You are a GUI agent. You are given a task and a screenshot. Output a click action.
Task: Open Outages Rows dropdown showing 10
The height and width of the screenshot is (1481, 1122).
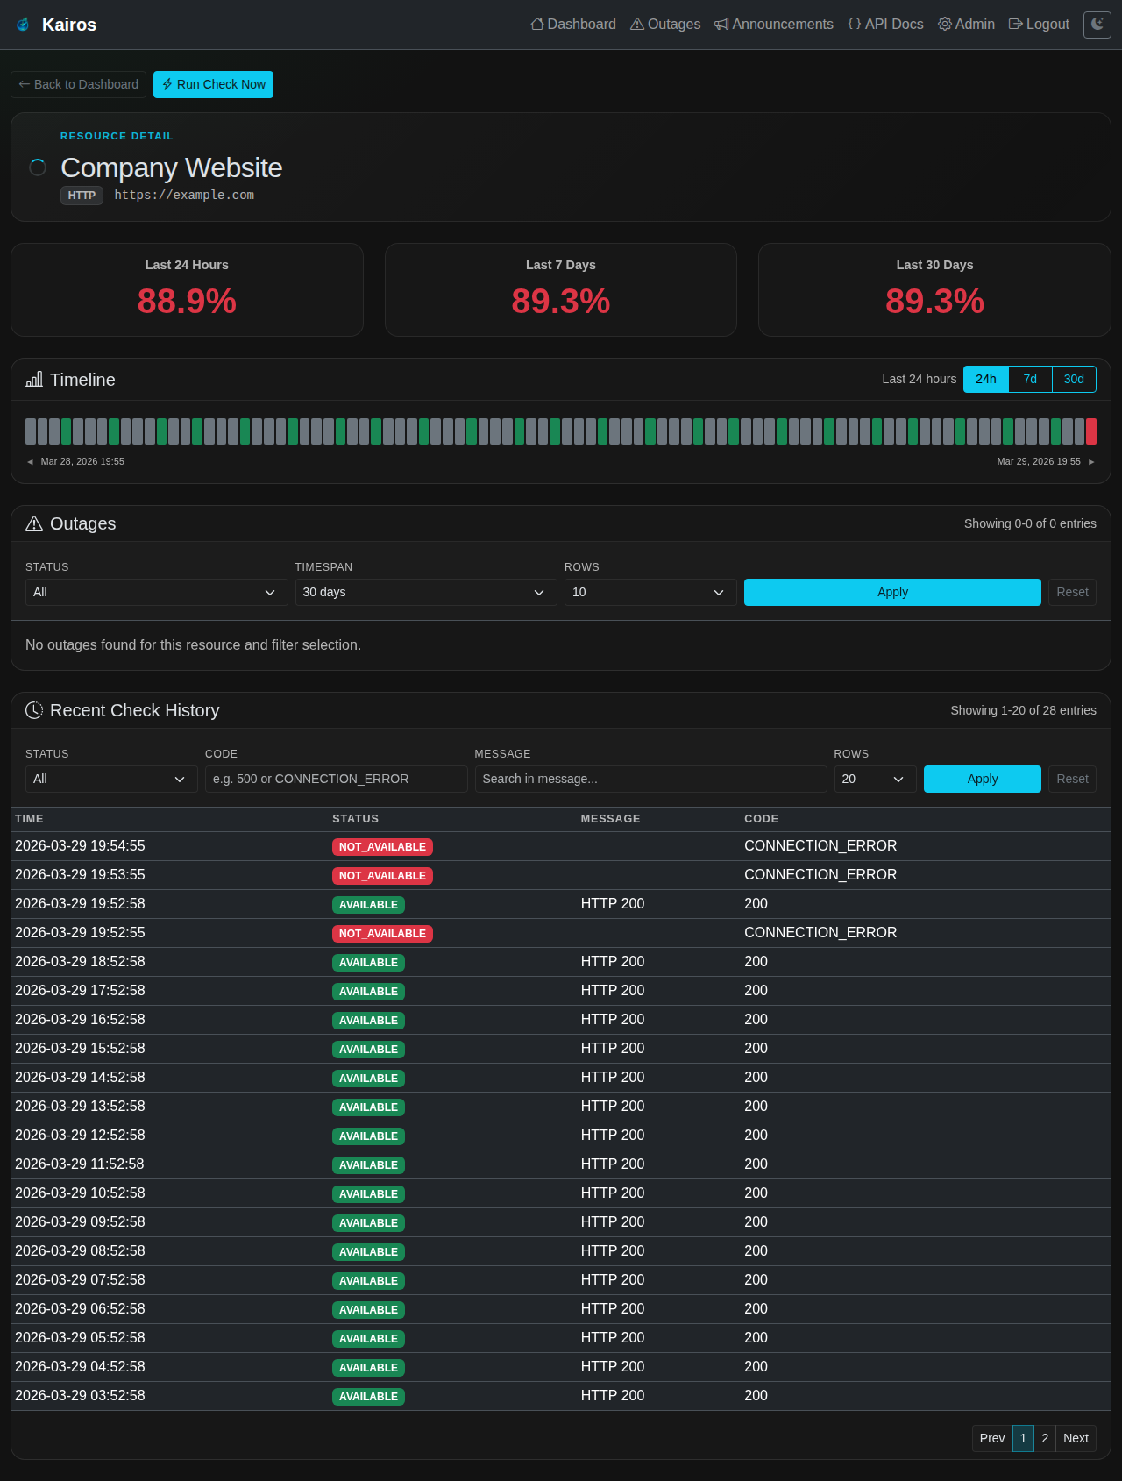(x=650, y=592)
